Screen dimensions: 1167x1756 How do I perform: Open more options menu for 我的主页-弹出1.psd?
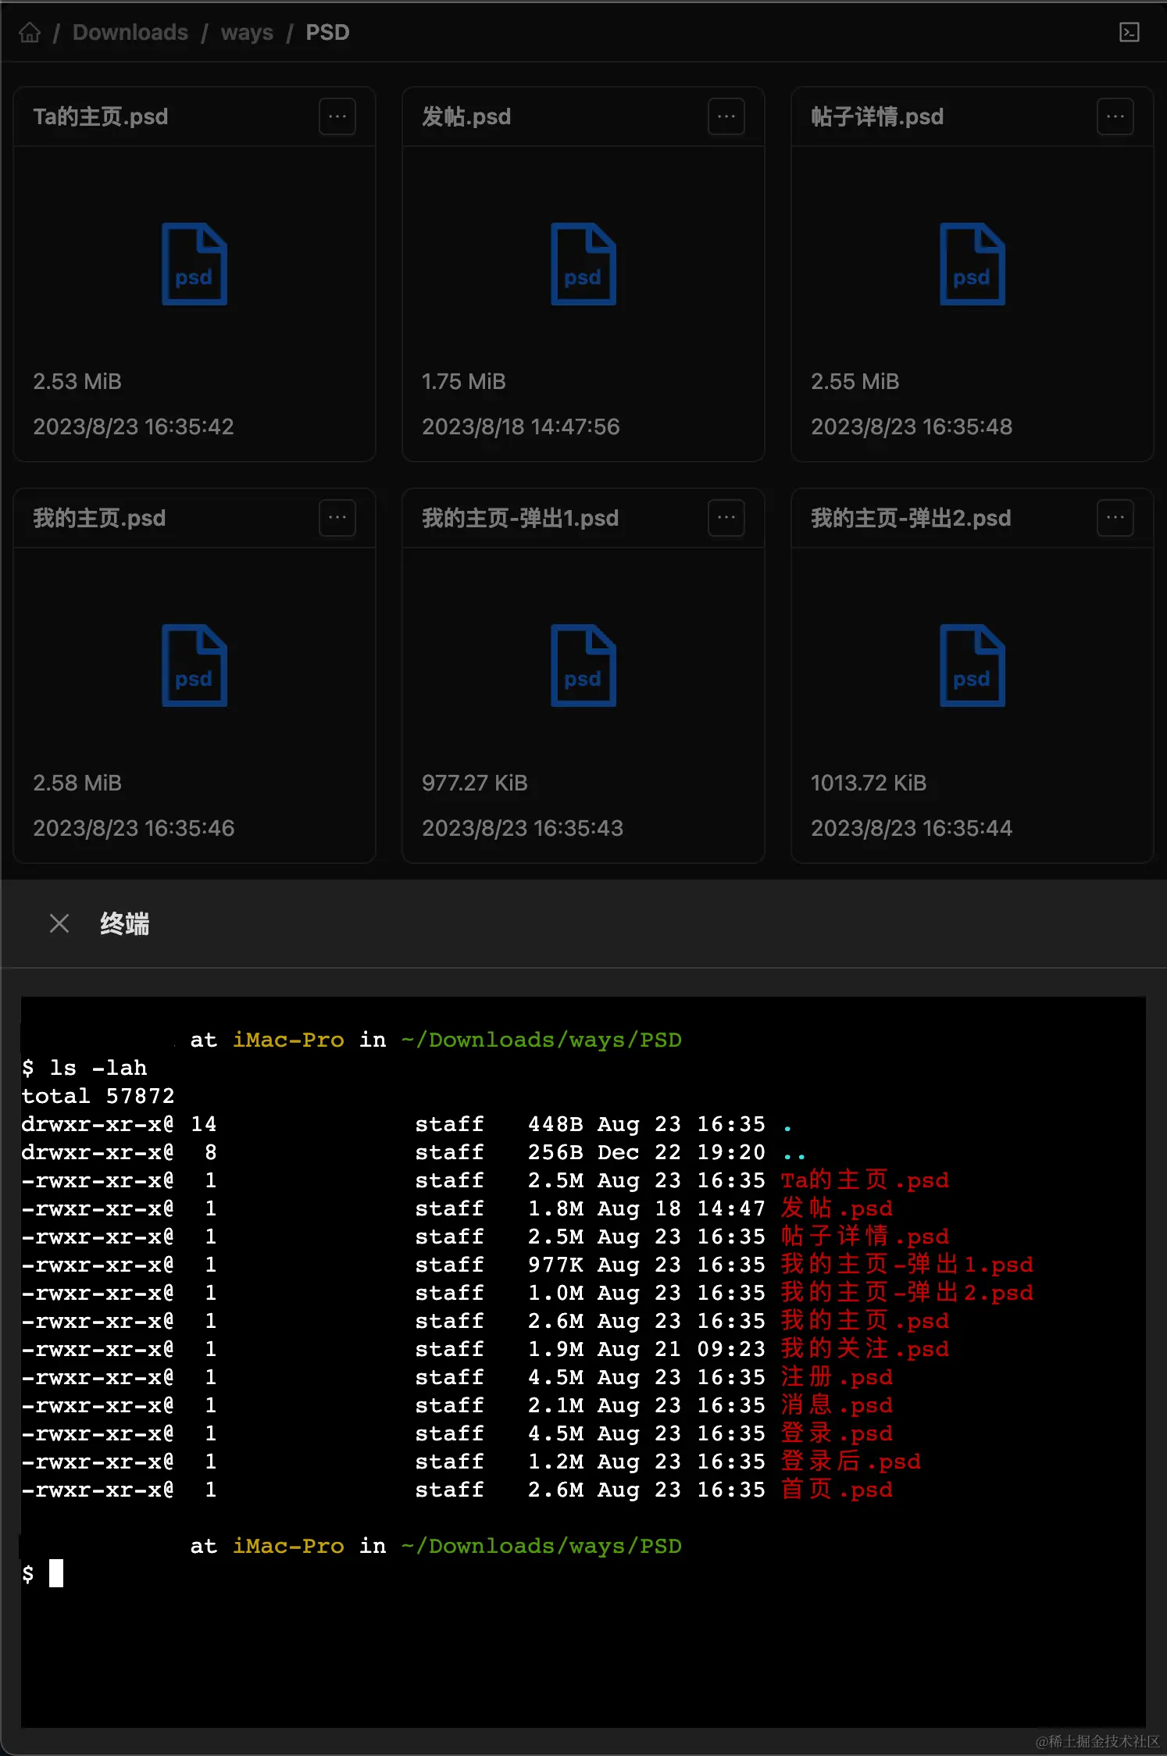[x=726, y=518]
